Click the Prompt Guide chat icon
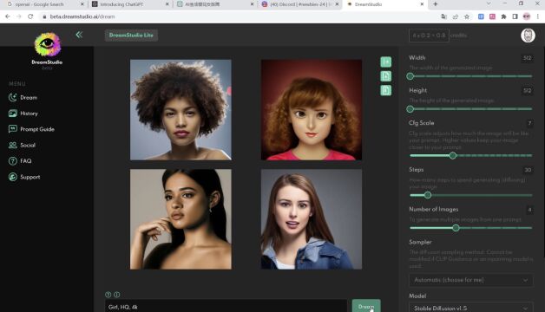The image size is (545, 312). (12, 129)
